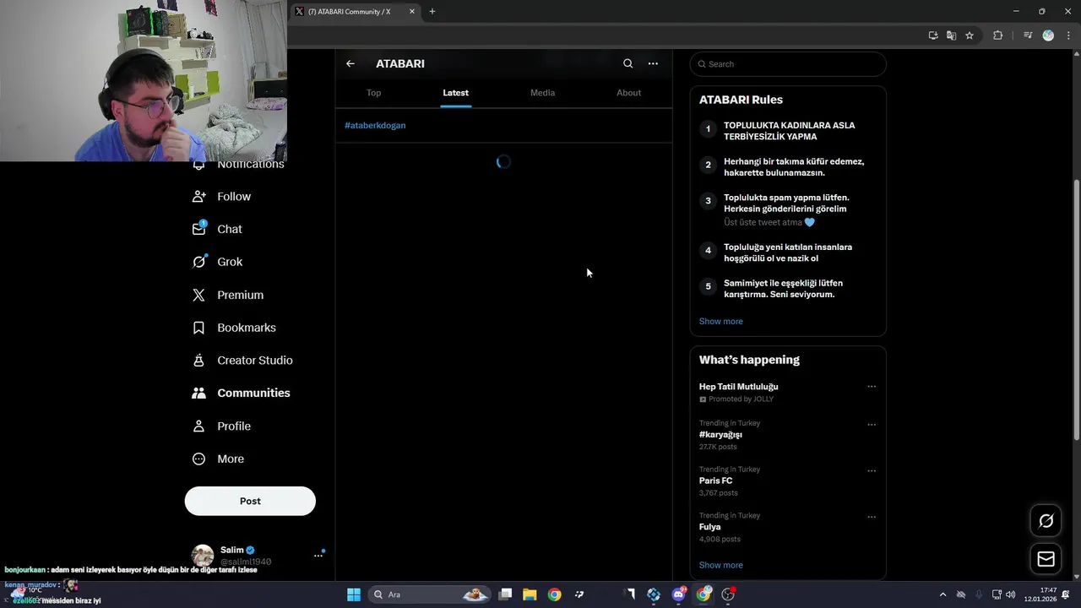Switch to the Top tab
This screenshot has height=608, width=1081.
(x=373, y=93)
